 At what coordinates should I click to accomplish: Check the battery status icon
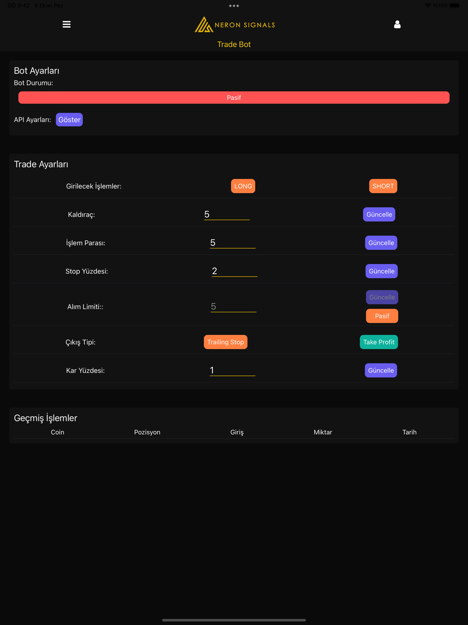455,6
